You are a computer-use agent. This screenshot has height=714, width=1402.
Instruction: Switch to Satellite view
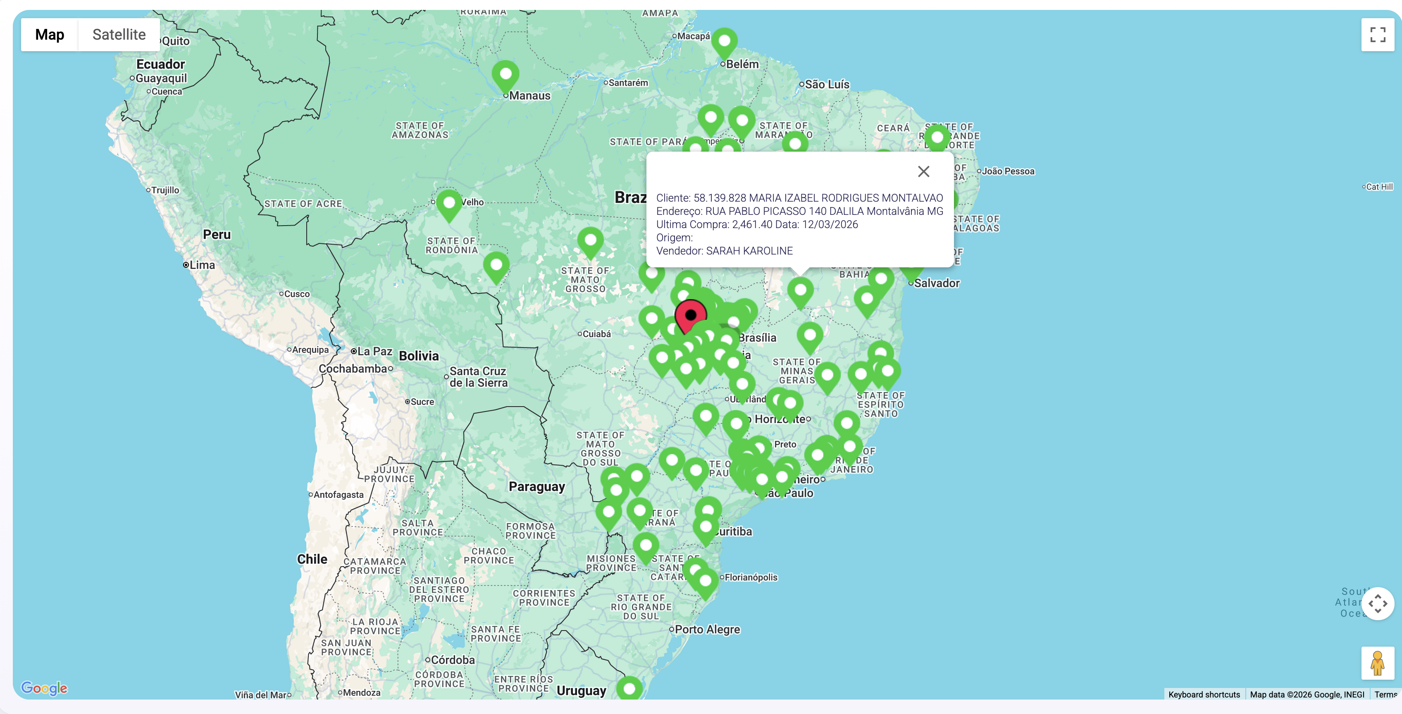pos(119,34)
